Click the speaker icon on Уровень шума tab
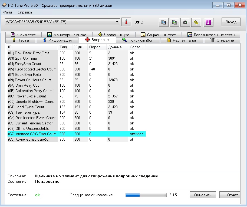Screen dimensions: 247x207 [100, 35]
